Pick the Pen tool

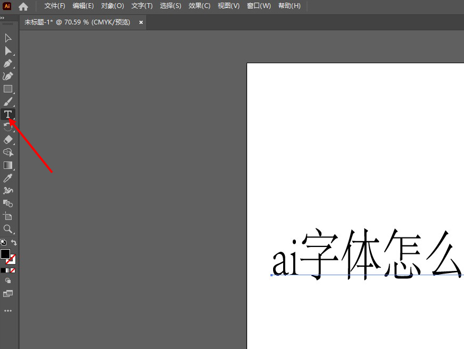coord(8,64)
